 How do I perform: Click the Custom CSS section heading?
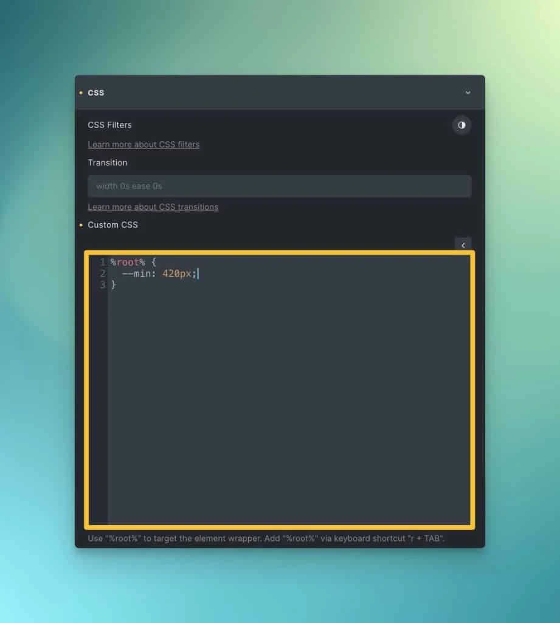pyautogui.click(x=112, y=224)
